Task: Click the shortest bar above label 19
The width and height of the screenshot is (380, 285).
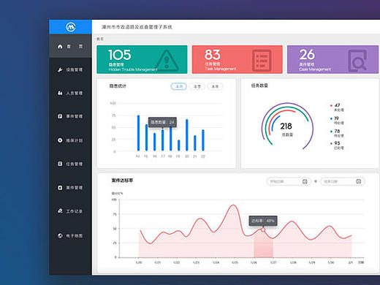Action: click(x=178, y=145)
